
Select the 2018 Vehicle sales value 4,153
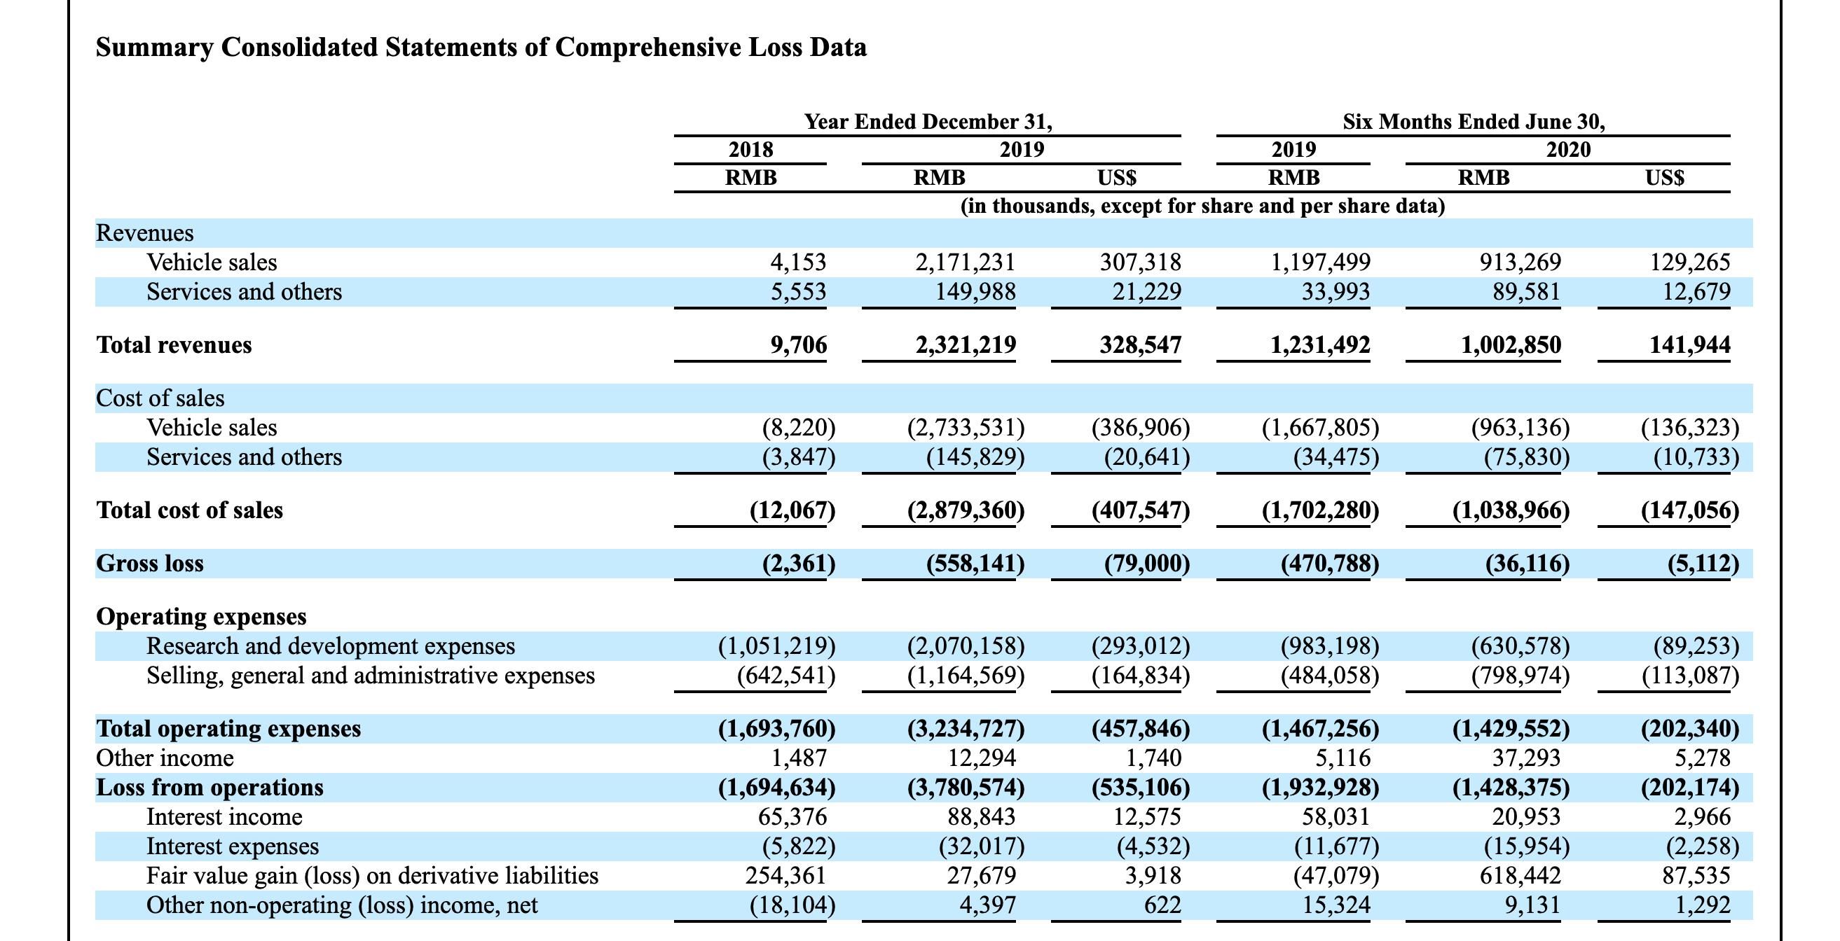pos(797,262)
